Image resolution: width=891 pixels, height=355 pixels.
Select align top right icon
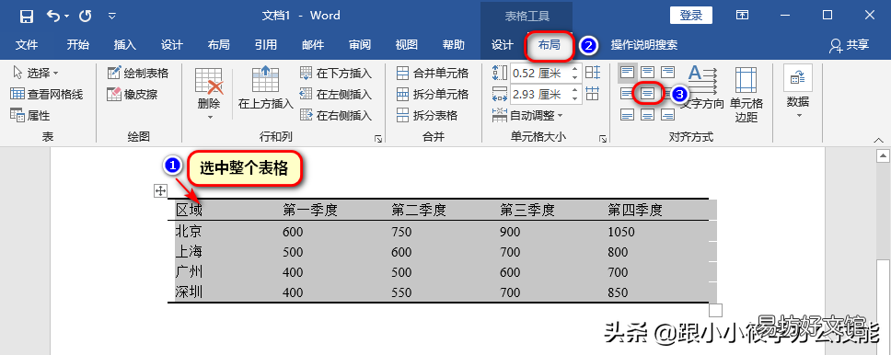click(667, 72)
